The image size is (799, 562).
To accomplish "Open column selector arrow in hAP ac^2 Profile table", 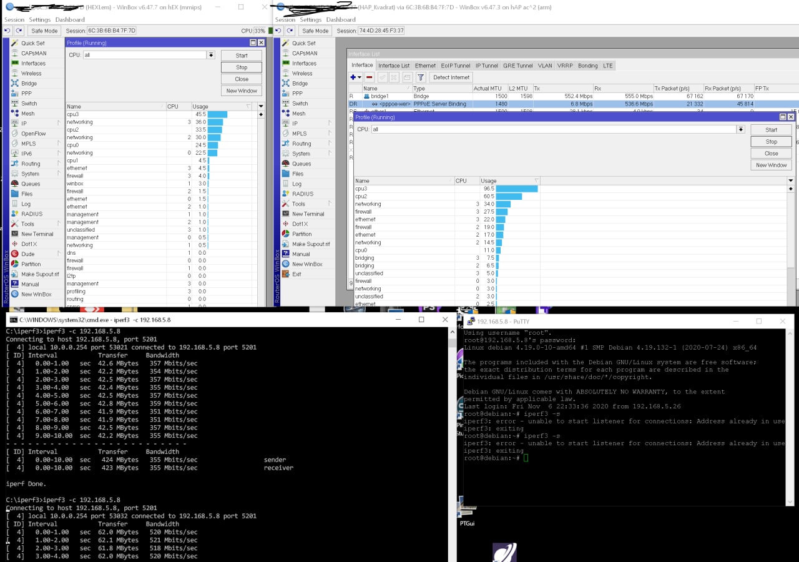I will pos(791,180).
